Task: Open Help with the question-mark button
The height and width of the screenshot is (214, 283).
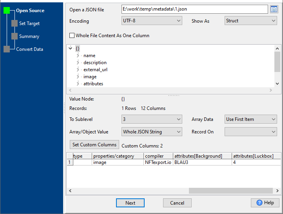Action: click(x=265, y=203)
